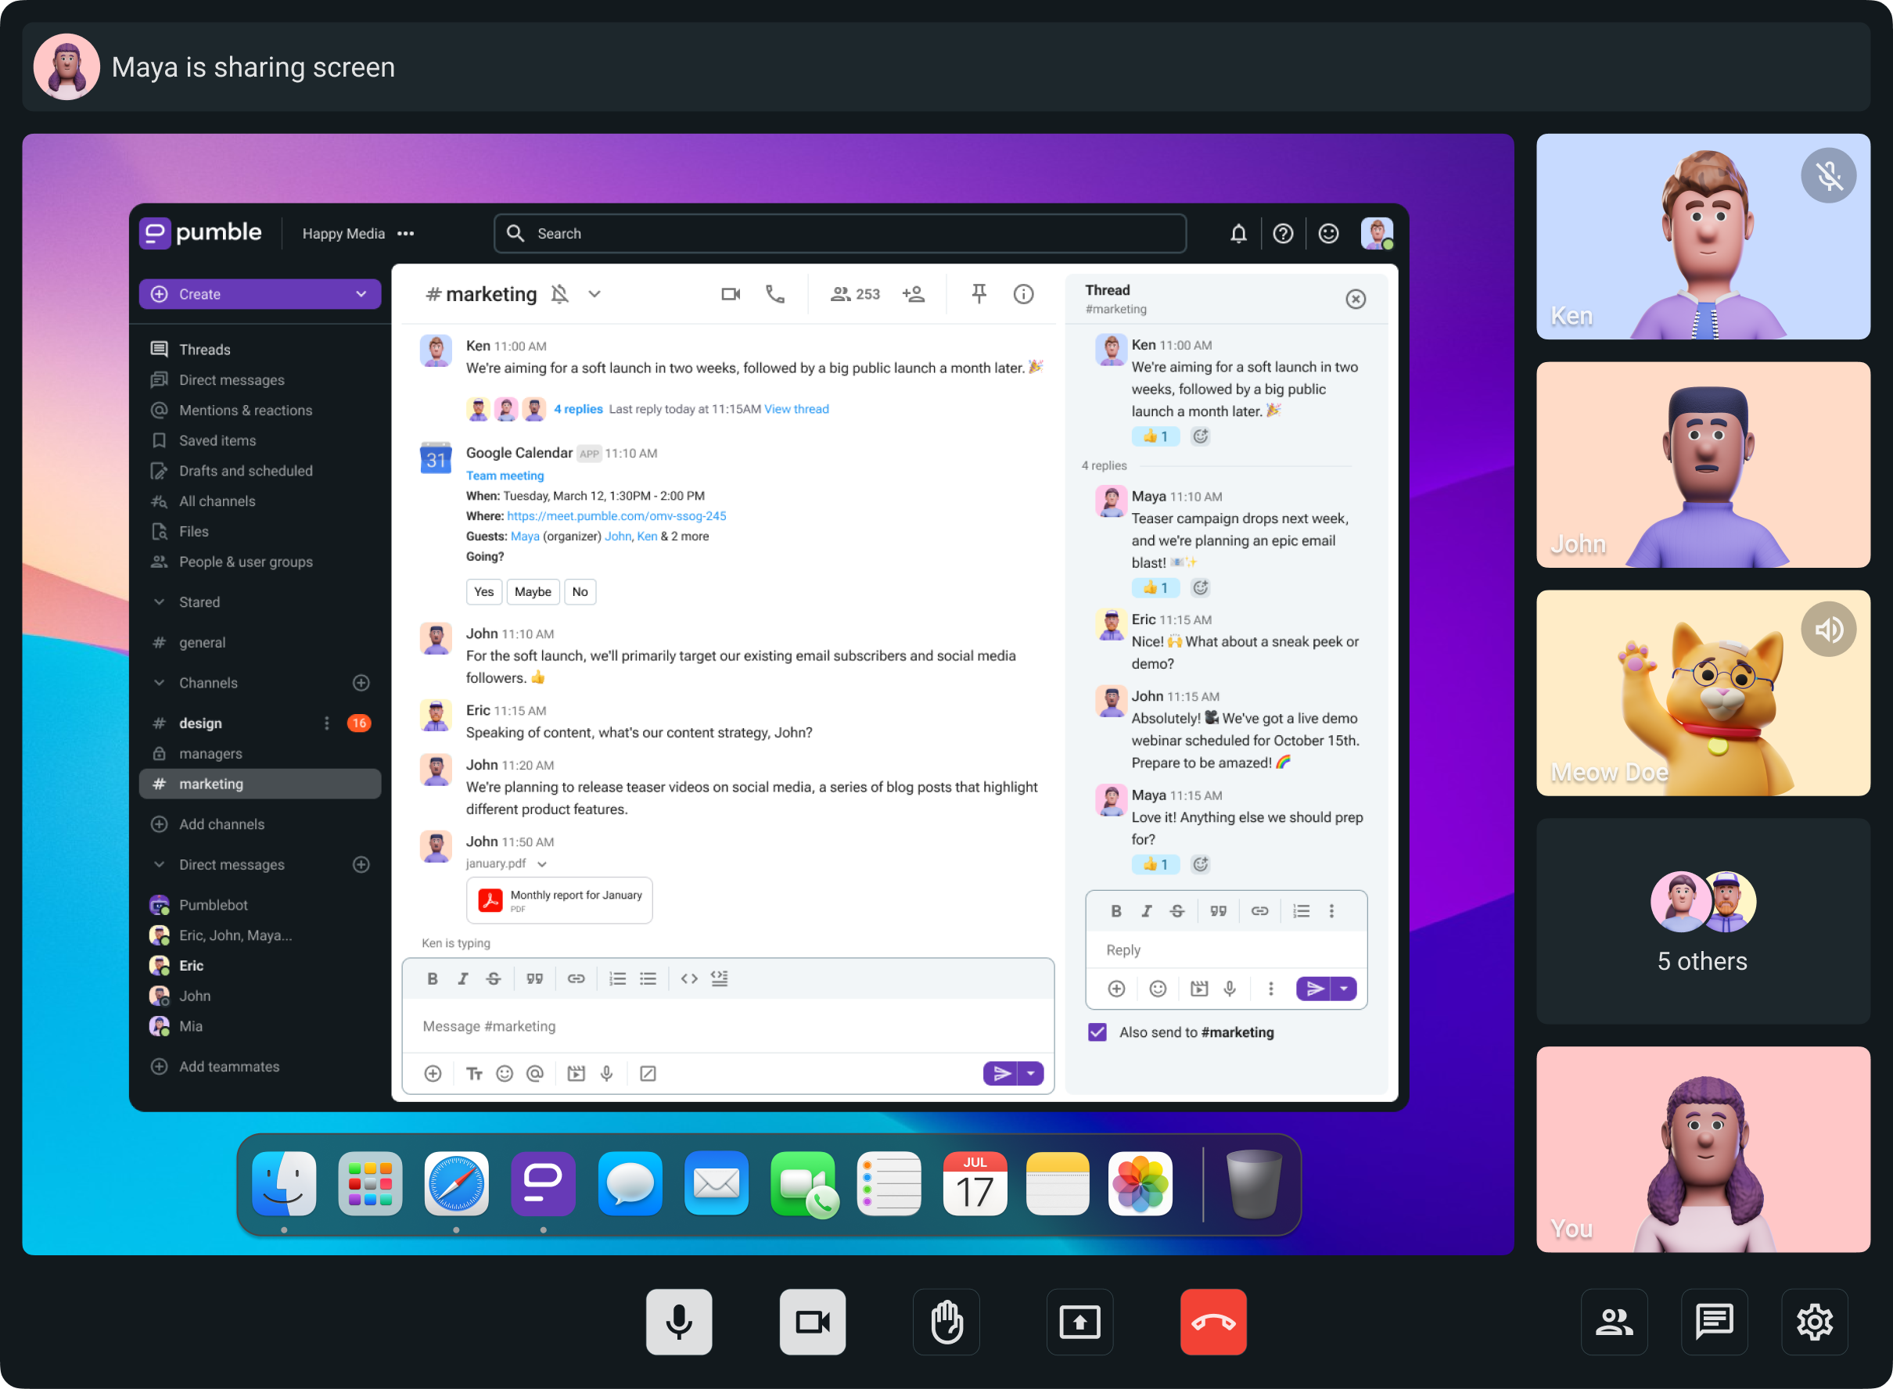Open Threads from the sidebar
Image resolution: width=1893 pixels, height=1389 pixels.
pos(205,349)
